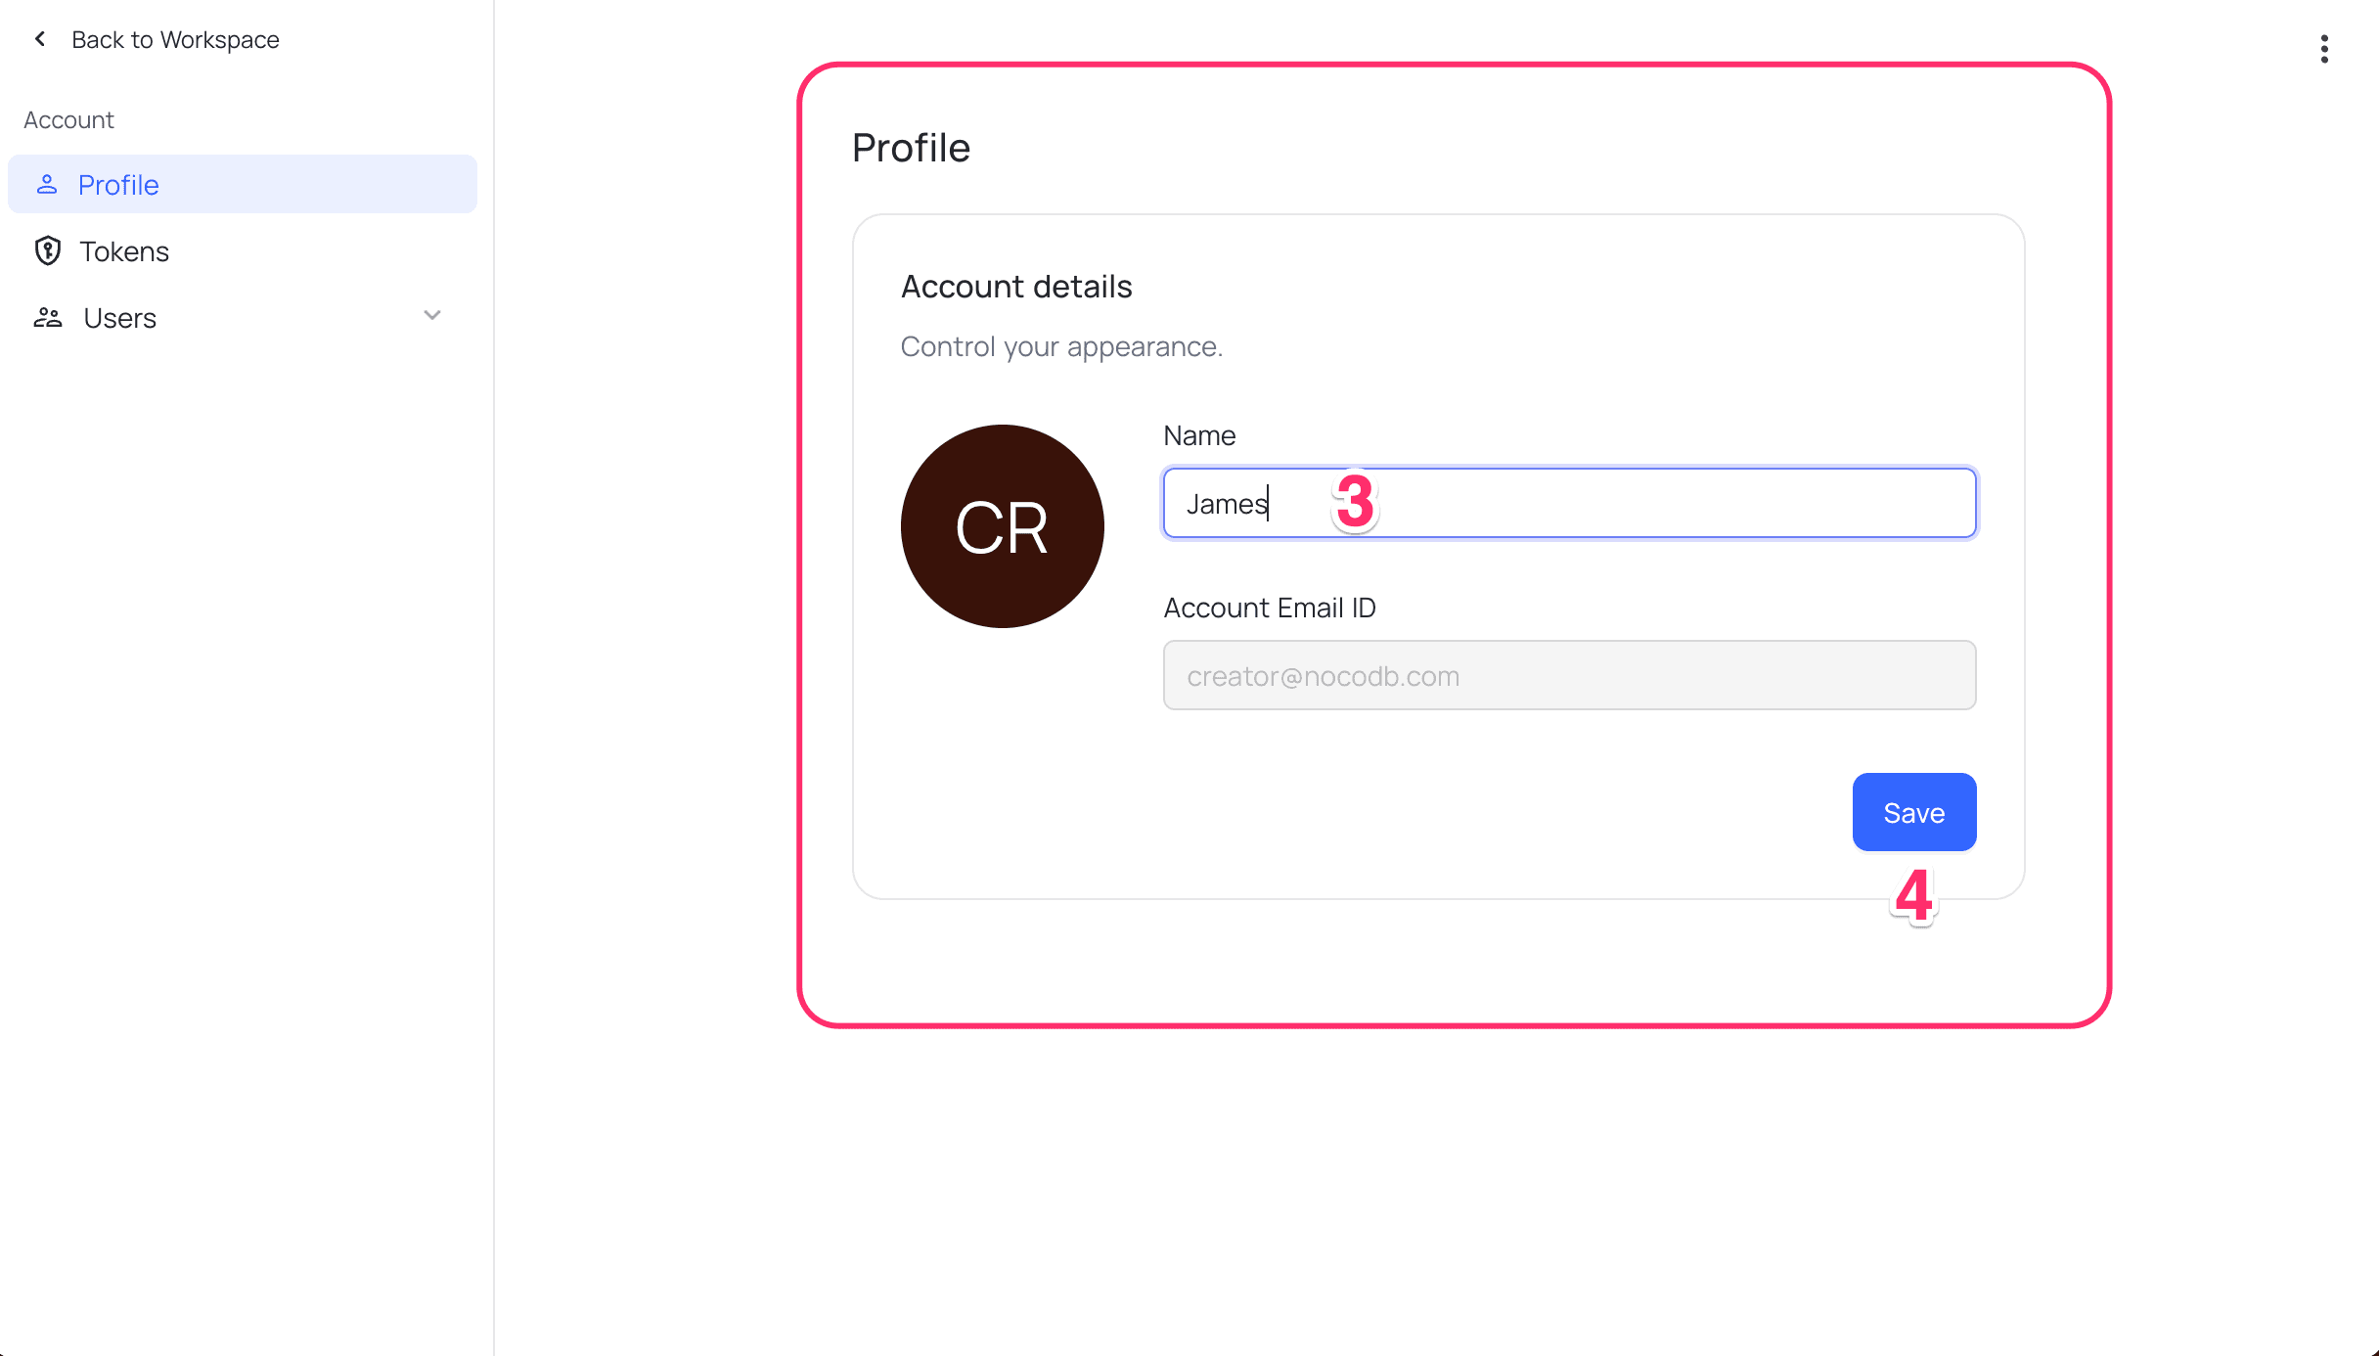Image resolution: width=2379 pixels, height=1356 pixels.
Task: Select the Profile person icon in sidebar
Action: [47, 184]
